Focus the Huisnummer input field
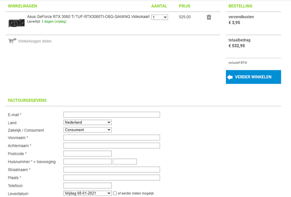Image resolution: width=291 pixels, height=197 pixels. (x=87, y=162)
